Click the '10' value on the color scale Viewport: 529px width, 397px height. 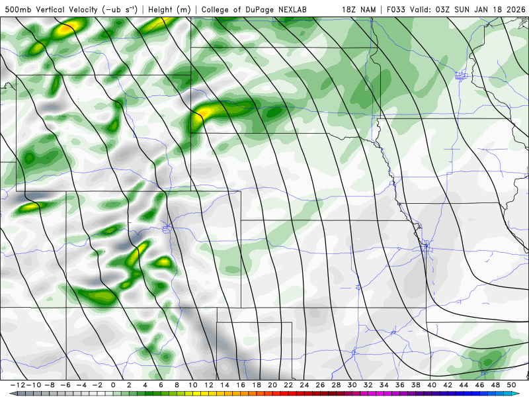[x=192, y=385]
